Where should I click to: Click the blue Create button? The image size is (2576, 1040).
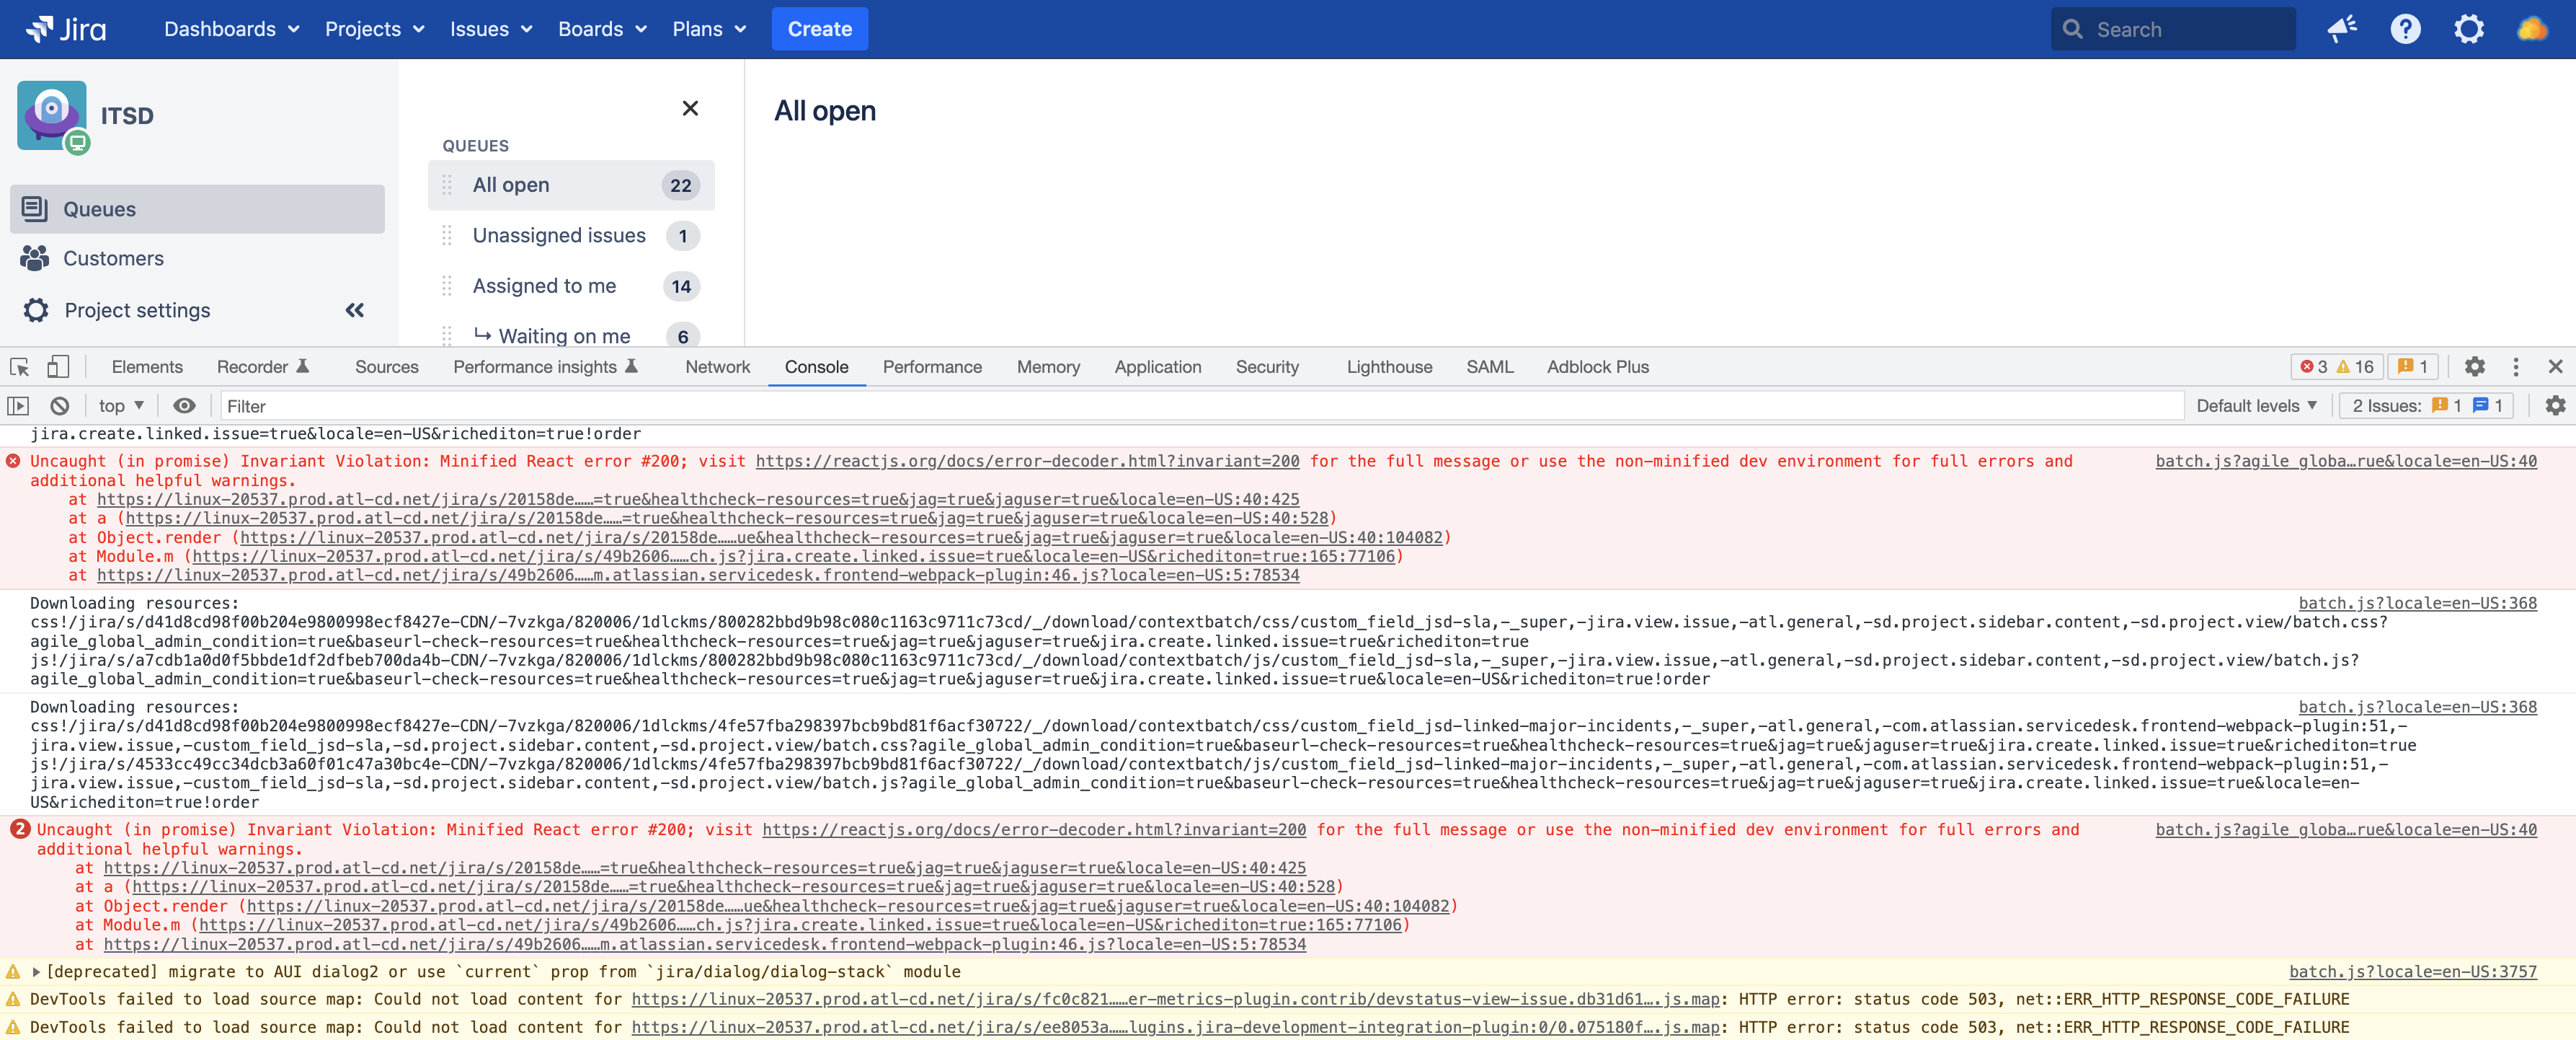(819, 29)
